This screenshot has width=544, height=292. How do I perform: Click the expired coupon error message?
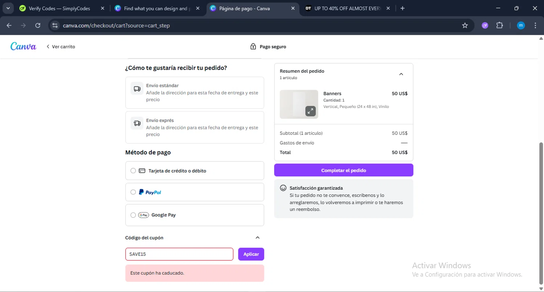tap(195, 273)
